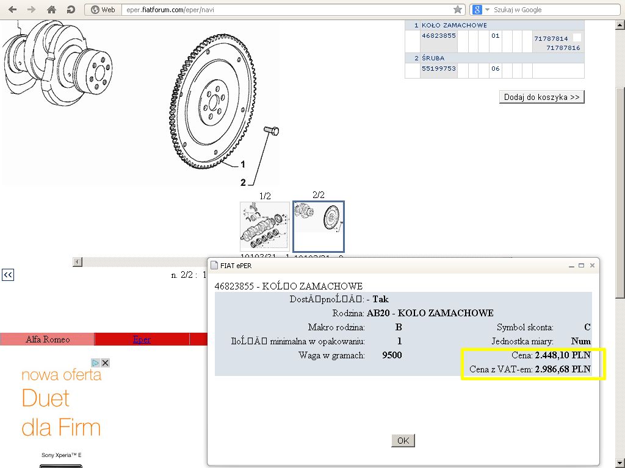Select part number 46823855 in the table
625x468 pixels.
(x=438, y=35)
